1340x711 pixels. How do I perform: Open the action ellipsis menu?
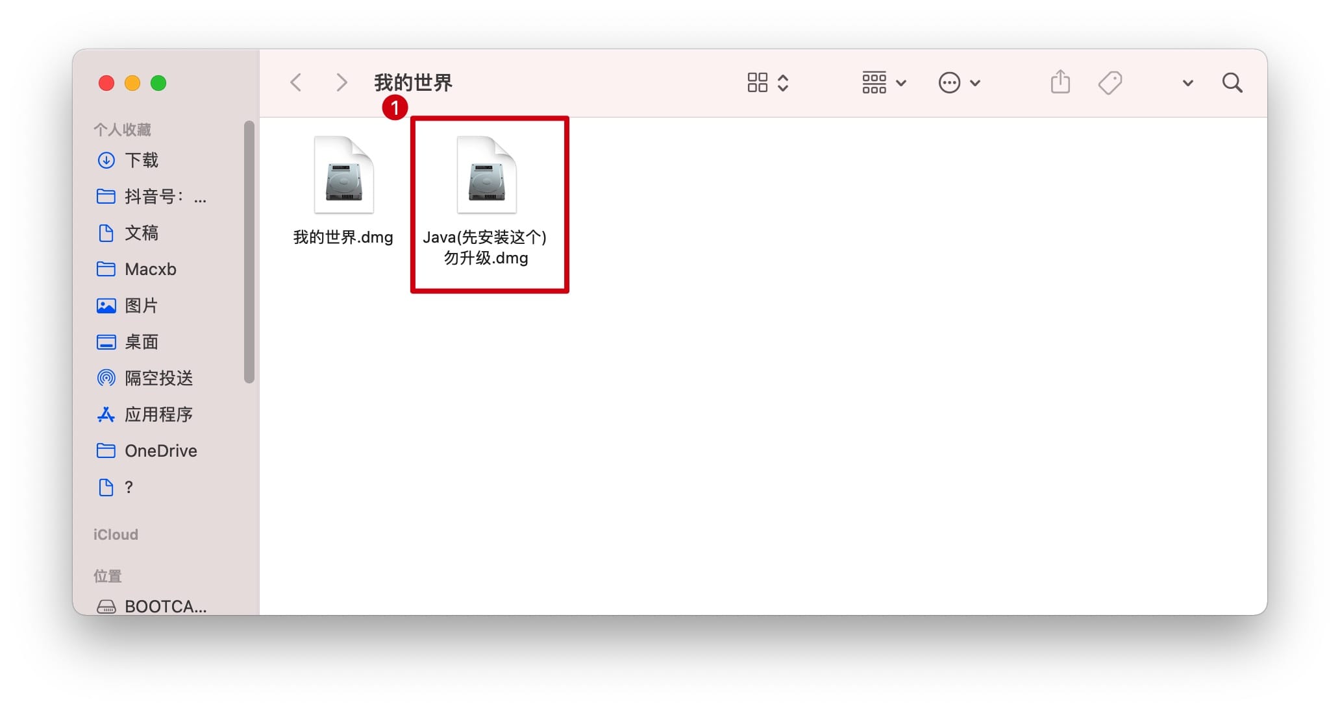coord(959,82)
